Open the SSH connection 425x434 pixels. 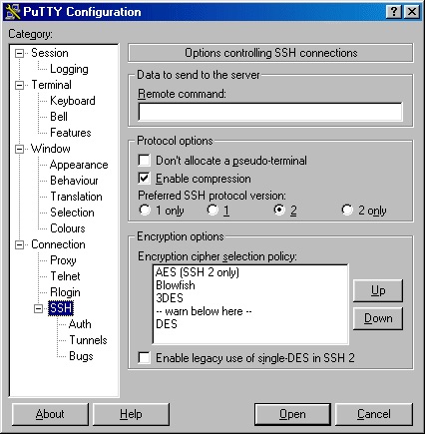292,414
